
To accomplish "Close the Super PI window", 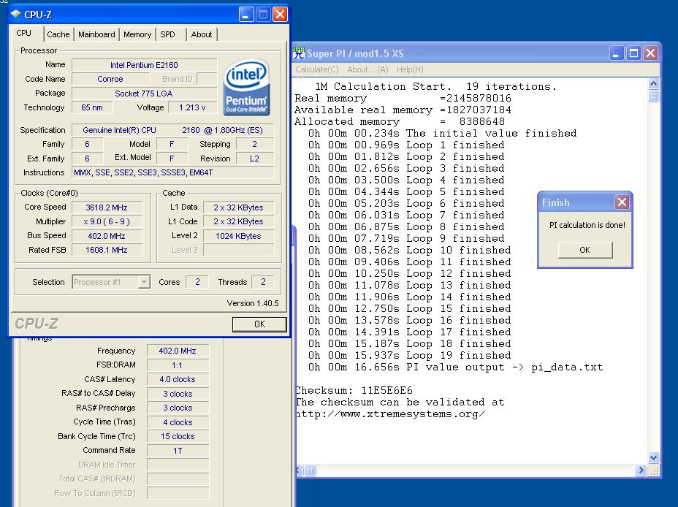I will tap(651, 53).
